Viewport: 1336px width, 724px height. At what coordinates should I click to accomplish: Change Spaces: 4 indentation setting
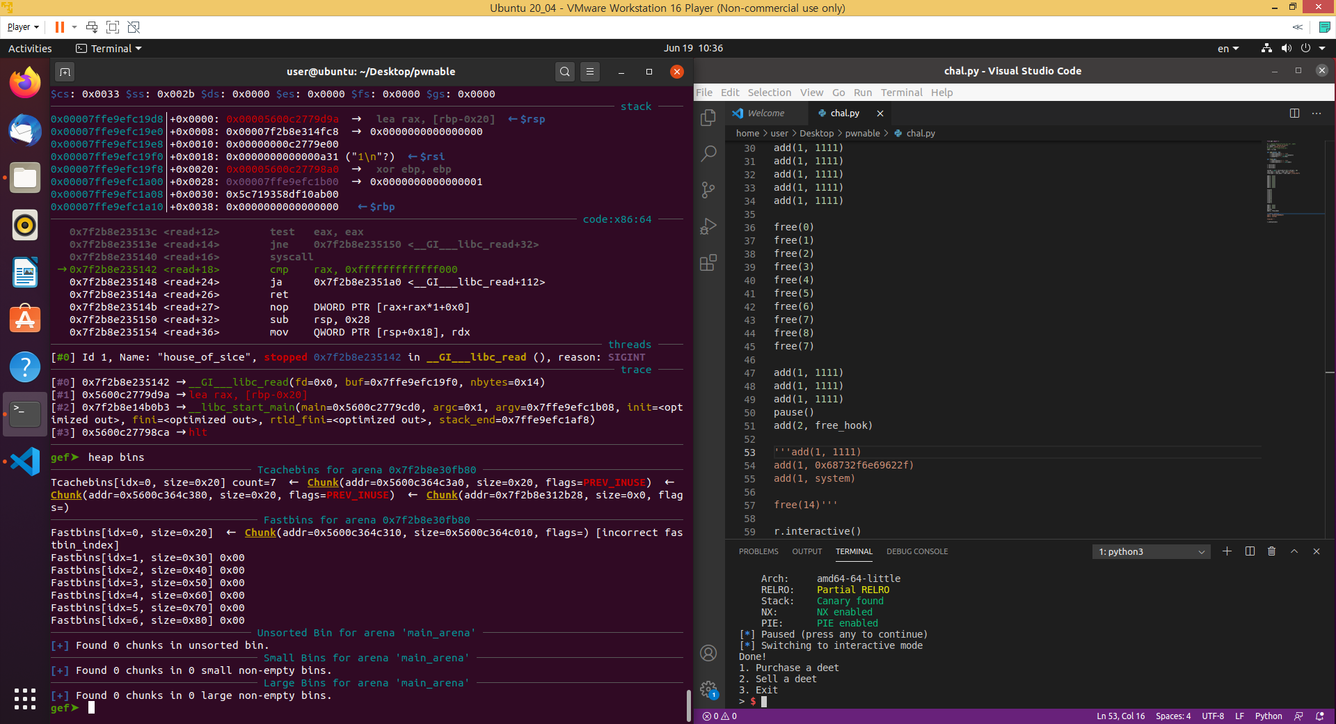(x=1173, y=716)
